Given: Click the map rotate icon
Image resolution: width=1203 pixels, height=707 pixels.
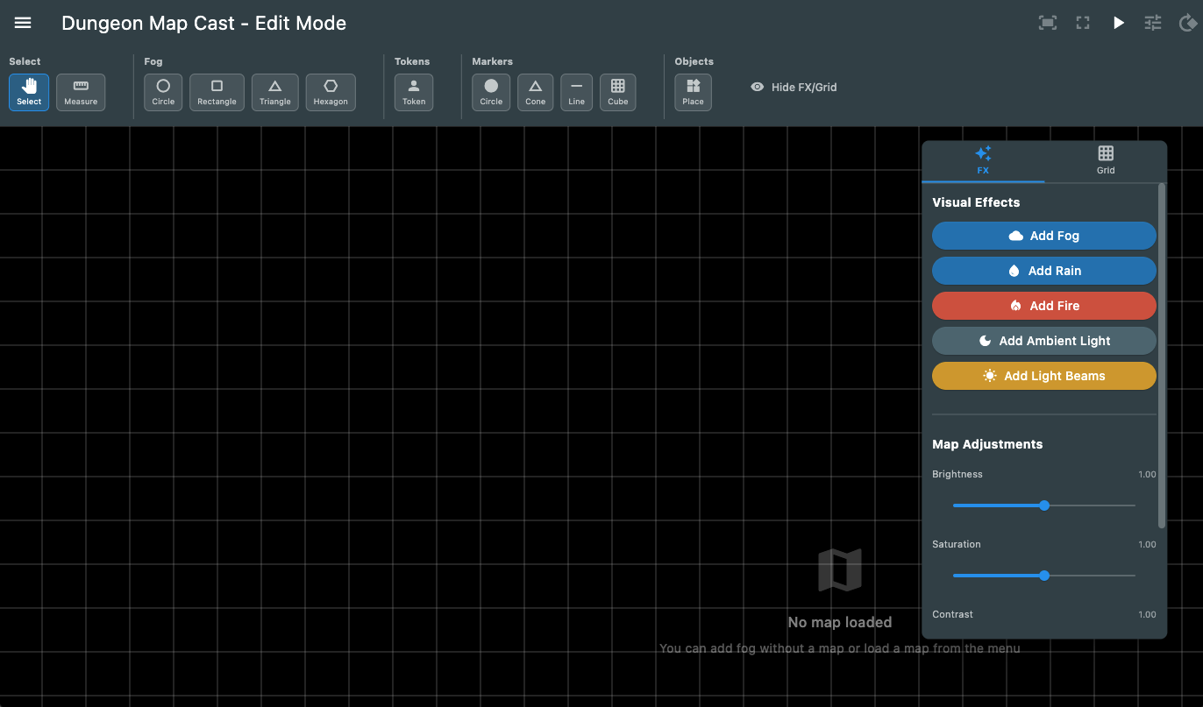Looking at the screenshot, I should 1187,23.
